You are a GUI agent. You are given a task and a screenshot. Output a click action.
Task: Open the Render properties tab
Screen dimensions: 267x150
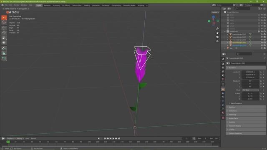223,64
